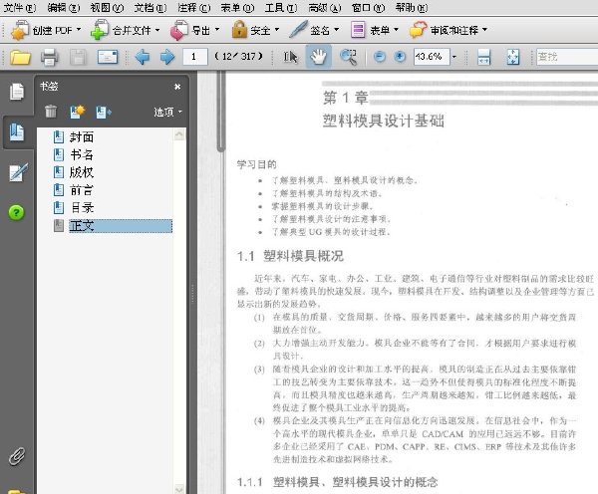Screen dimensions: 598x494
Task: Open the 安全 dropdown
Action: [255, 30]
